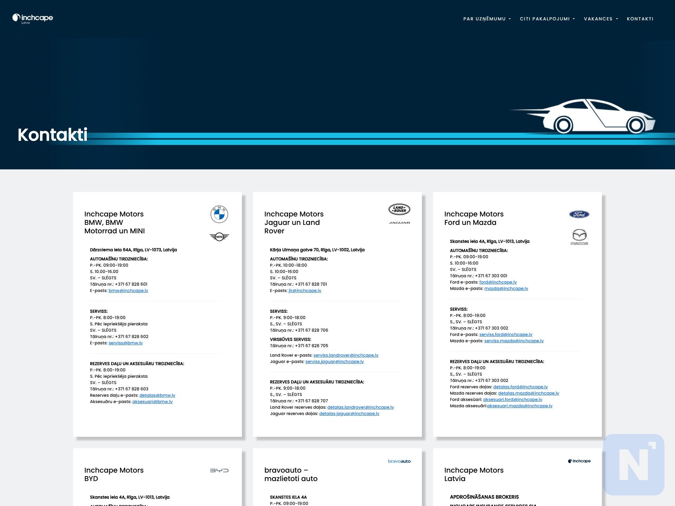
Task: Click the serviss@bmw.lv email link
Action: tap(126, 343)
